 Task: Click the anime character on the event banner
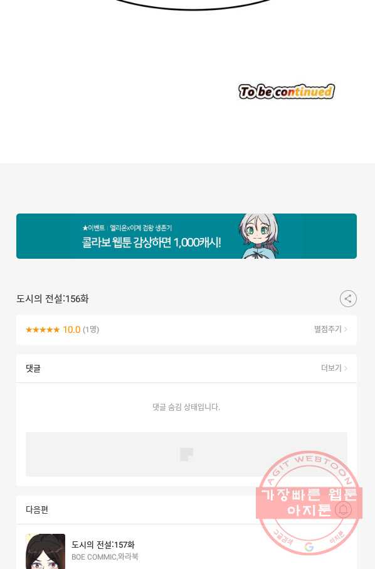click(260, 236)
